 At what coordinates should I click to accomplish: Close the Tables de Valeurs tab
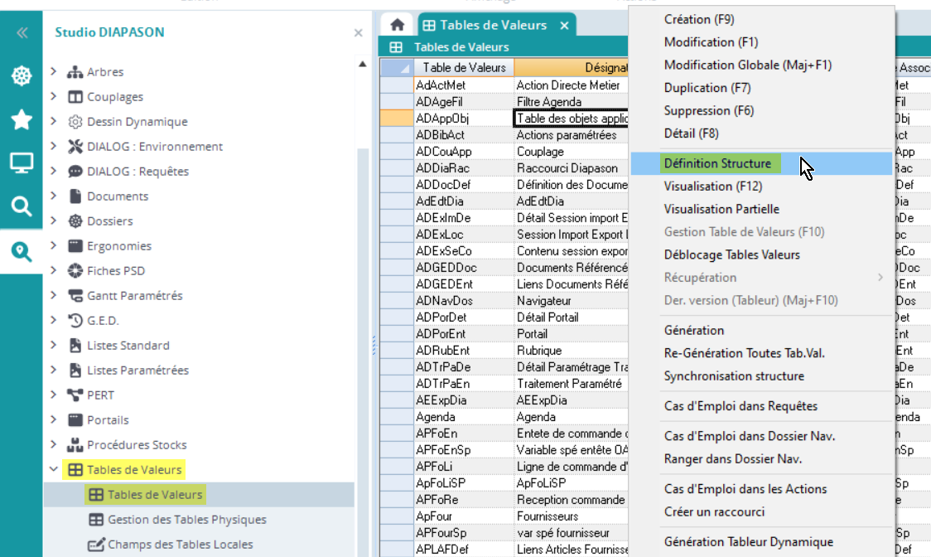coord(564,26)
